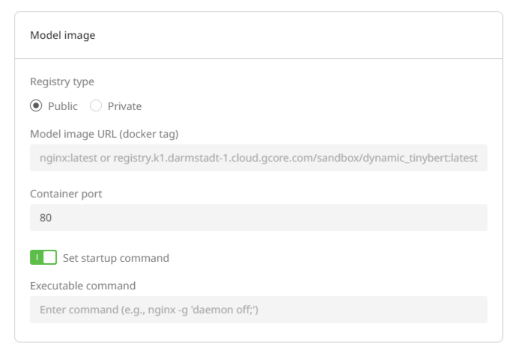Click the Set startup command label

(x=116, y=258)
